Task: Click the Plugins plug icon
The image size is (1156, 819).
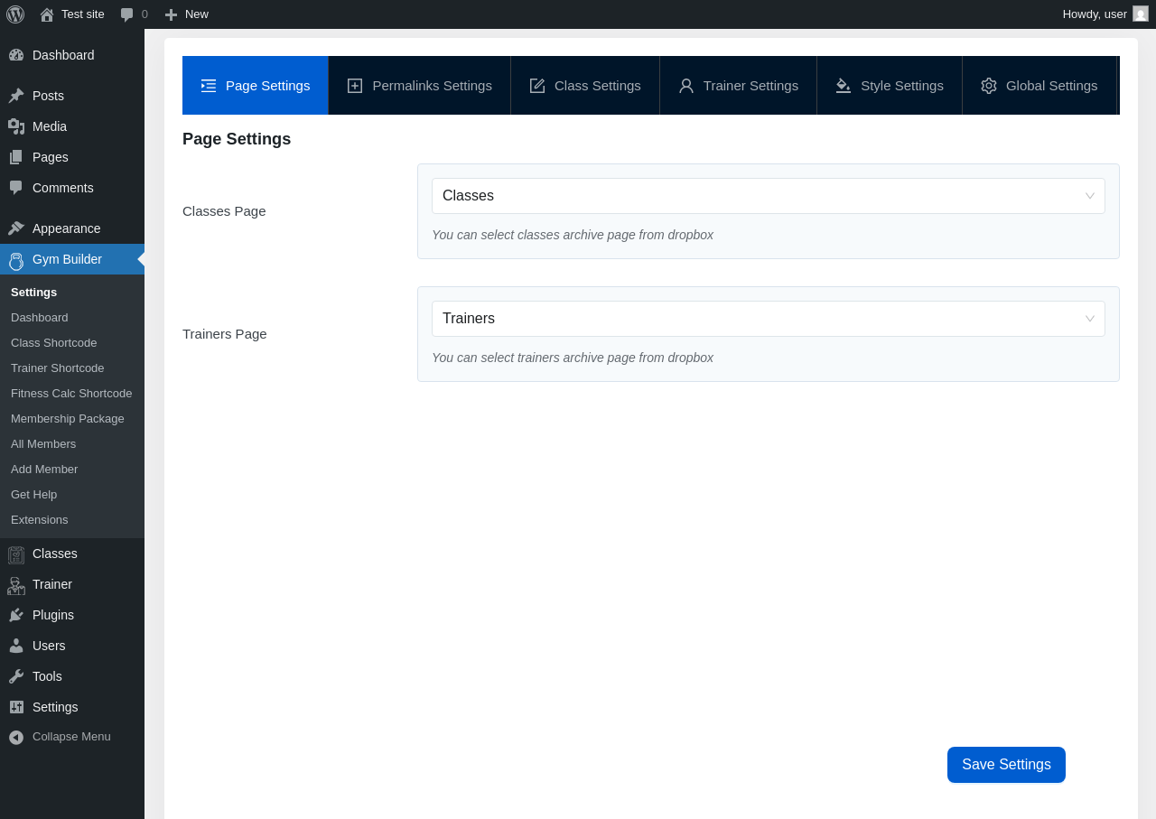Action: pos(16,615)
